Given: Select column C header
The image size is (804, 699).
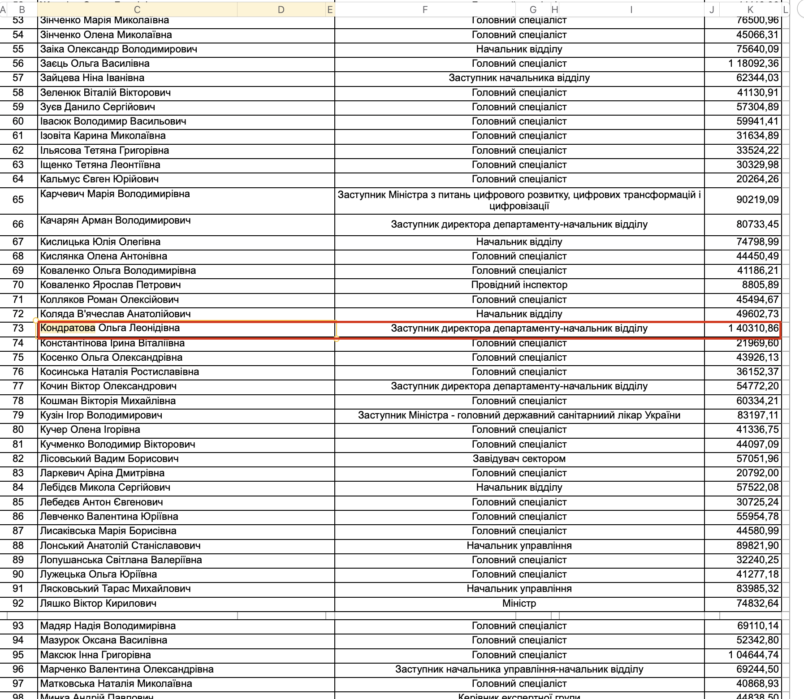Looking at the screenshot, I should coord(137,9).
